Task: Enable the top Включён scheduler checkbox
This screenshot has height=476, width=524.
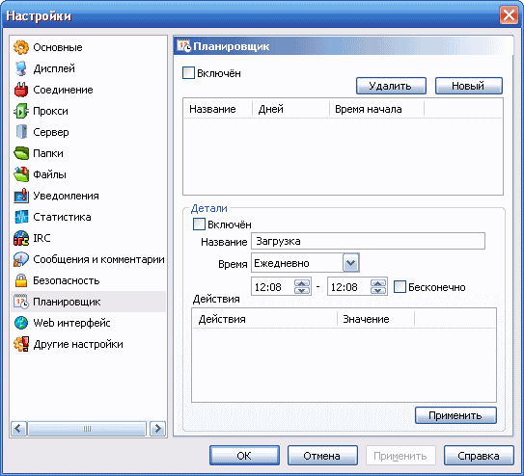Action: tap(188, 73)
